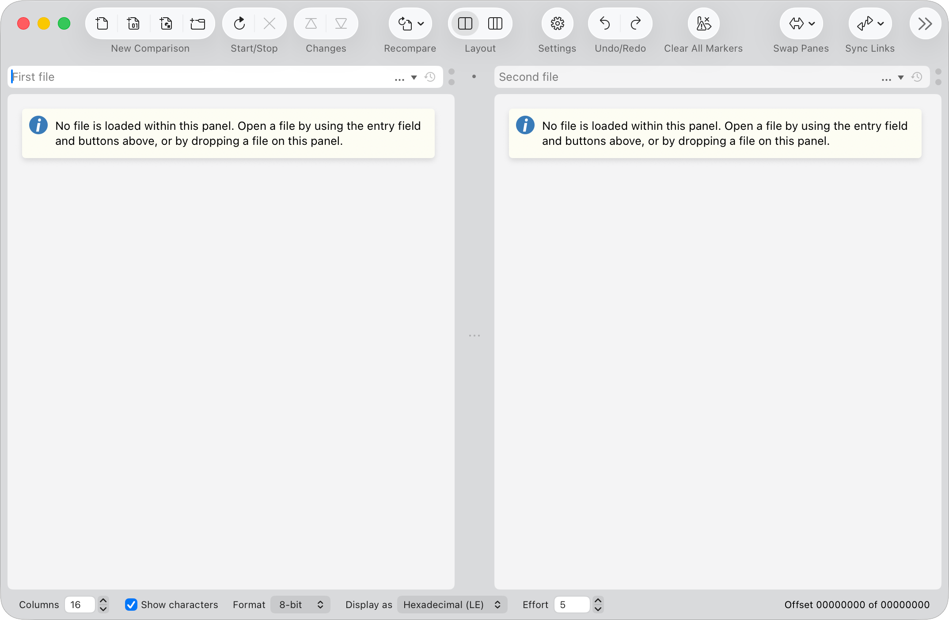Click the Effort value field
Image resolution: width=949 pixels, height=620 pixels.
(572, 605)
